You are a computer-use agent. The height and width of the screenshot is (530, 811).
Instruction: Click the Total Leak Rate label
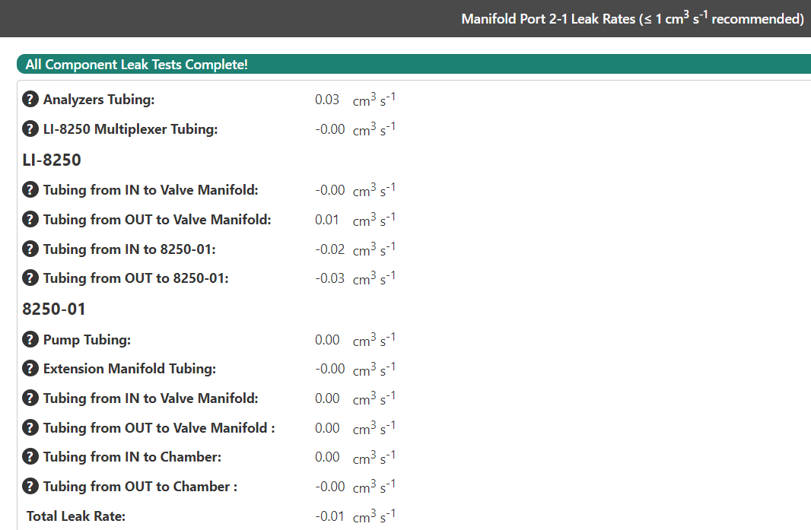click(76, 516)
